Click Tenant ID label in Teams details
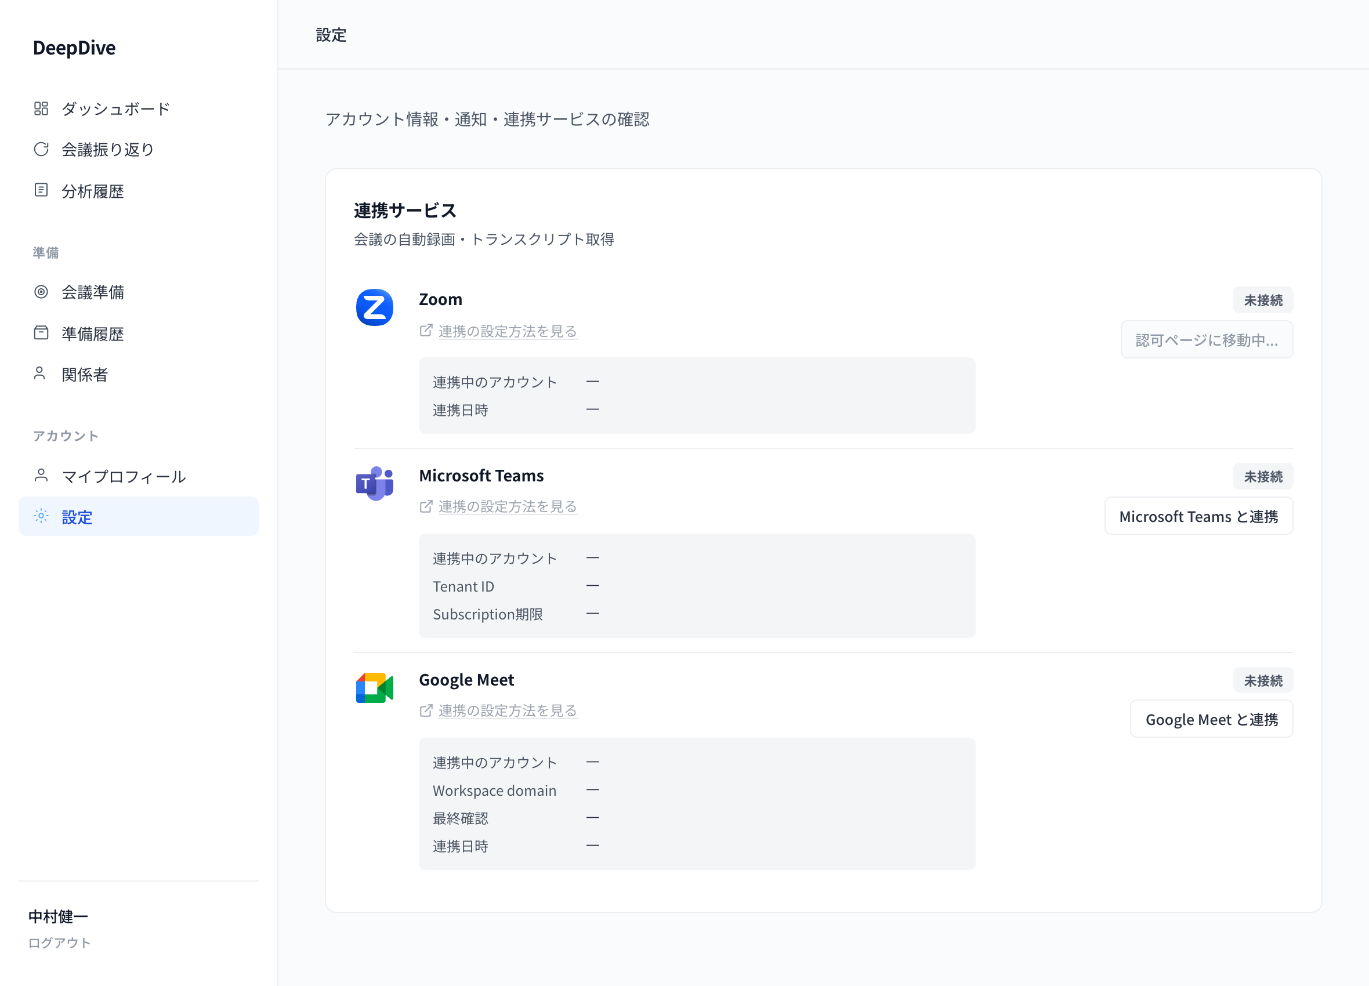Viewport: 1369px width, 986px height. (x=463, y=586)
